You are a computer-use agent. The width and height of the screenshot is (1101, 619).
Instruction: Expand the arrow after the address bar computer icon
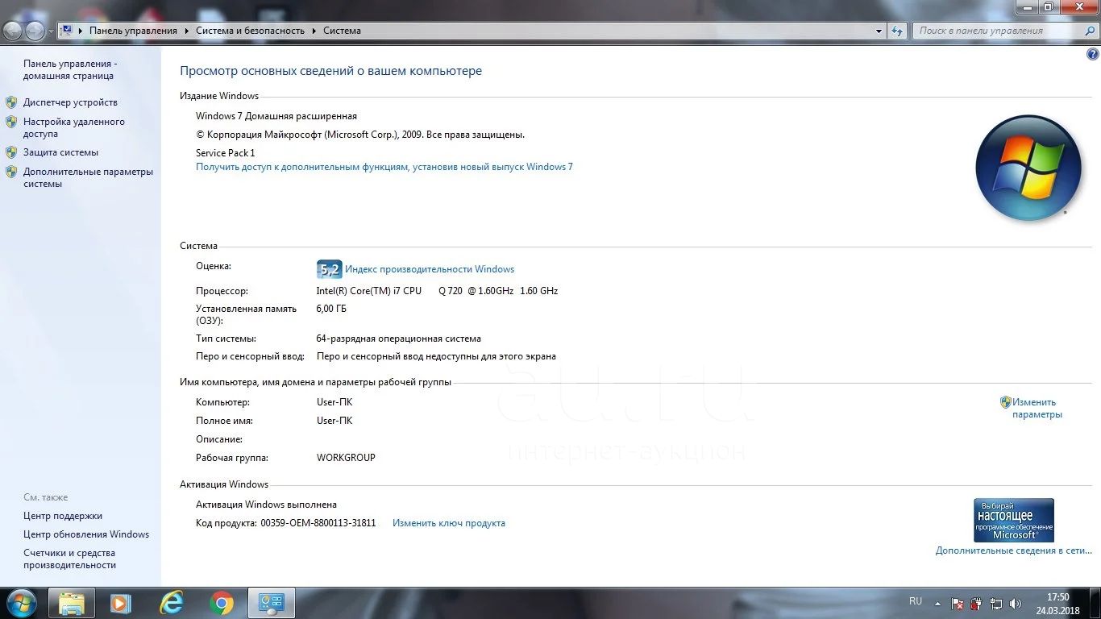point(81,31)
